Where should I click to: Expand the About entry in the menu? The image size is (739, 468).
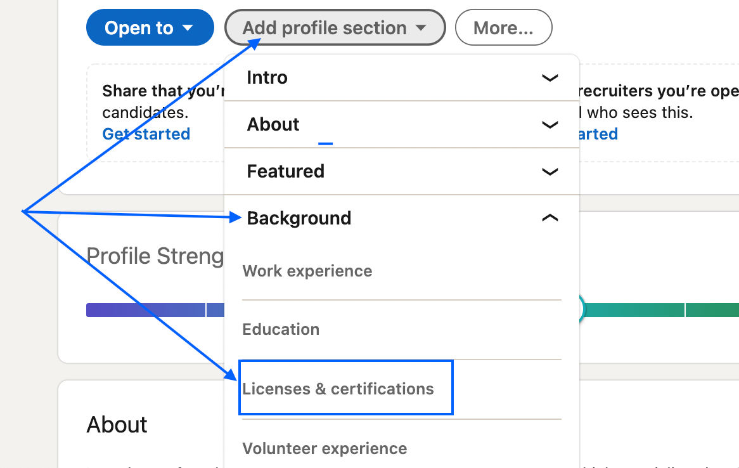tap(550, 124)
